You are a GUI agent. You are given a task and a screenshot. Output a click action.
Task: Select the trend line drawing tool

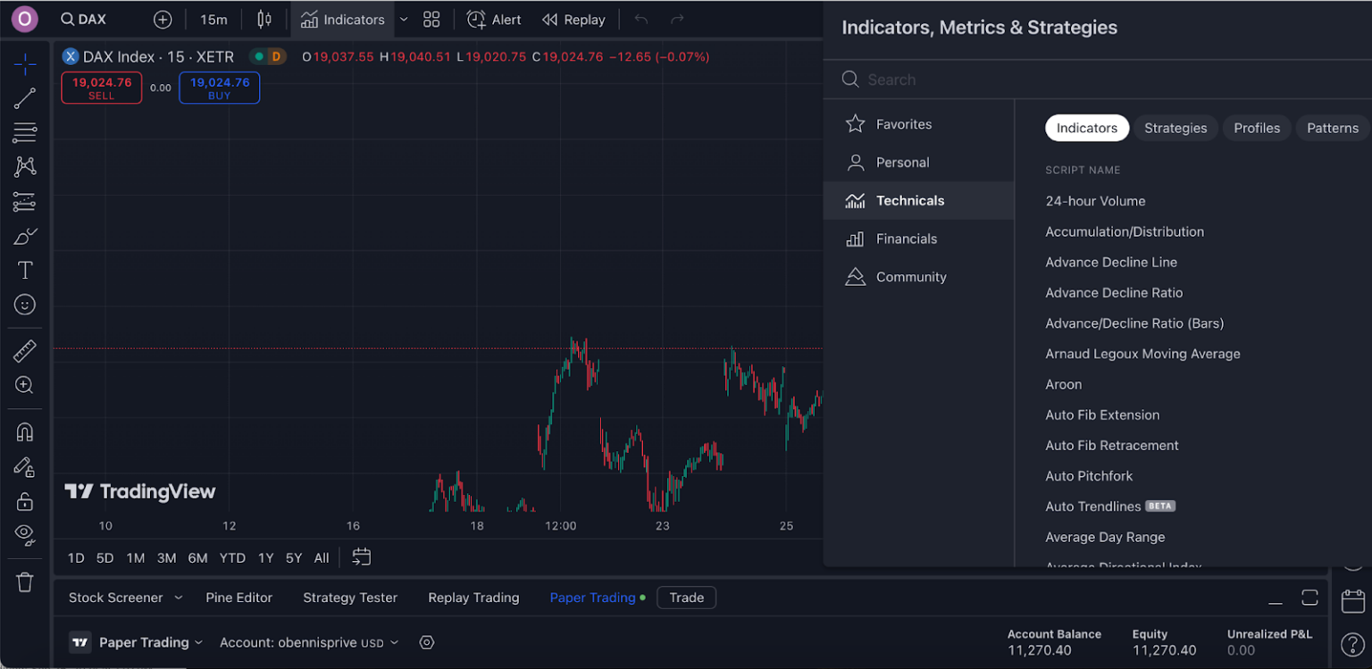tap(25, 98)
